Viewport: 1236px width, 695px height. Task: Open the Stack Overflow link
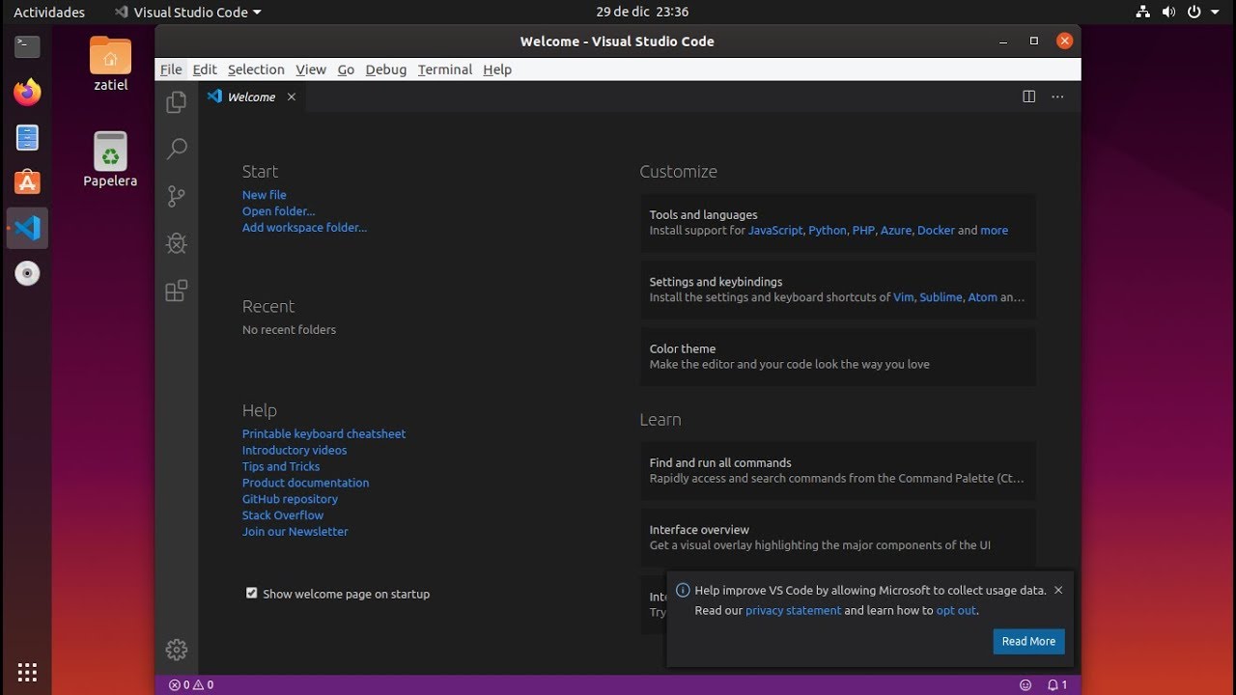pos(283,515)
